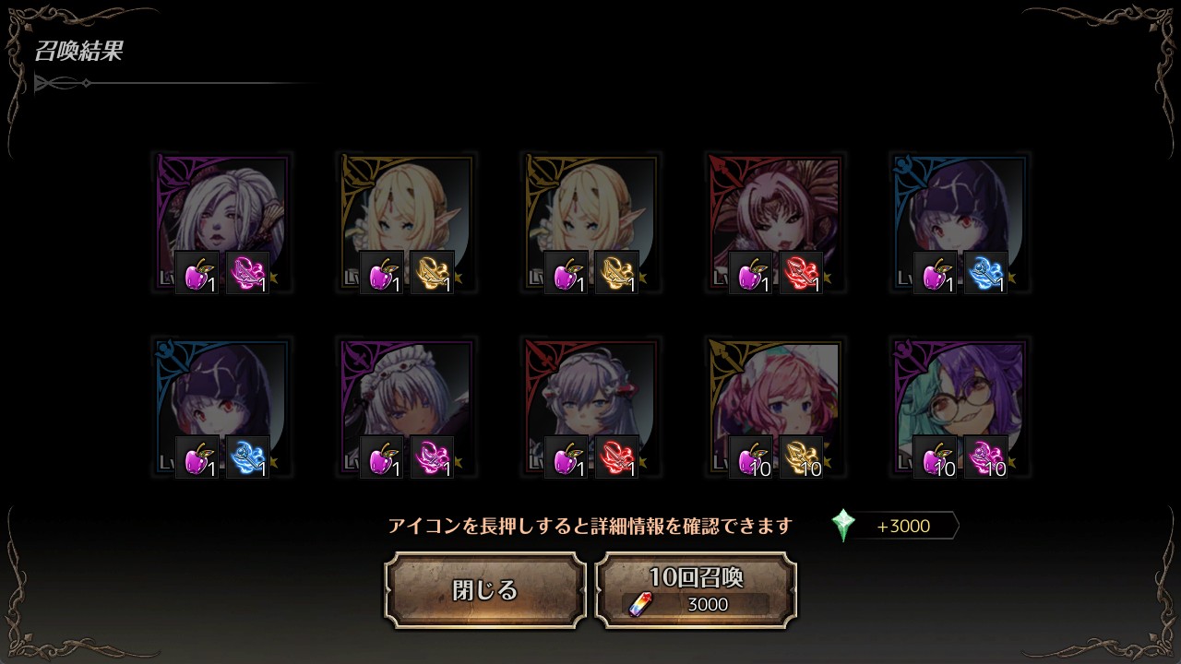The image size is (1181, 664).
Task: Click the red fragment icon on the horned character card
Action: (801, 273)
